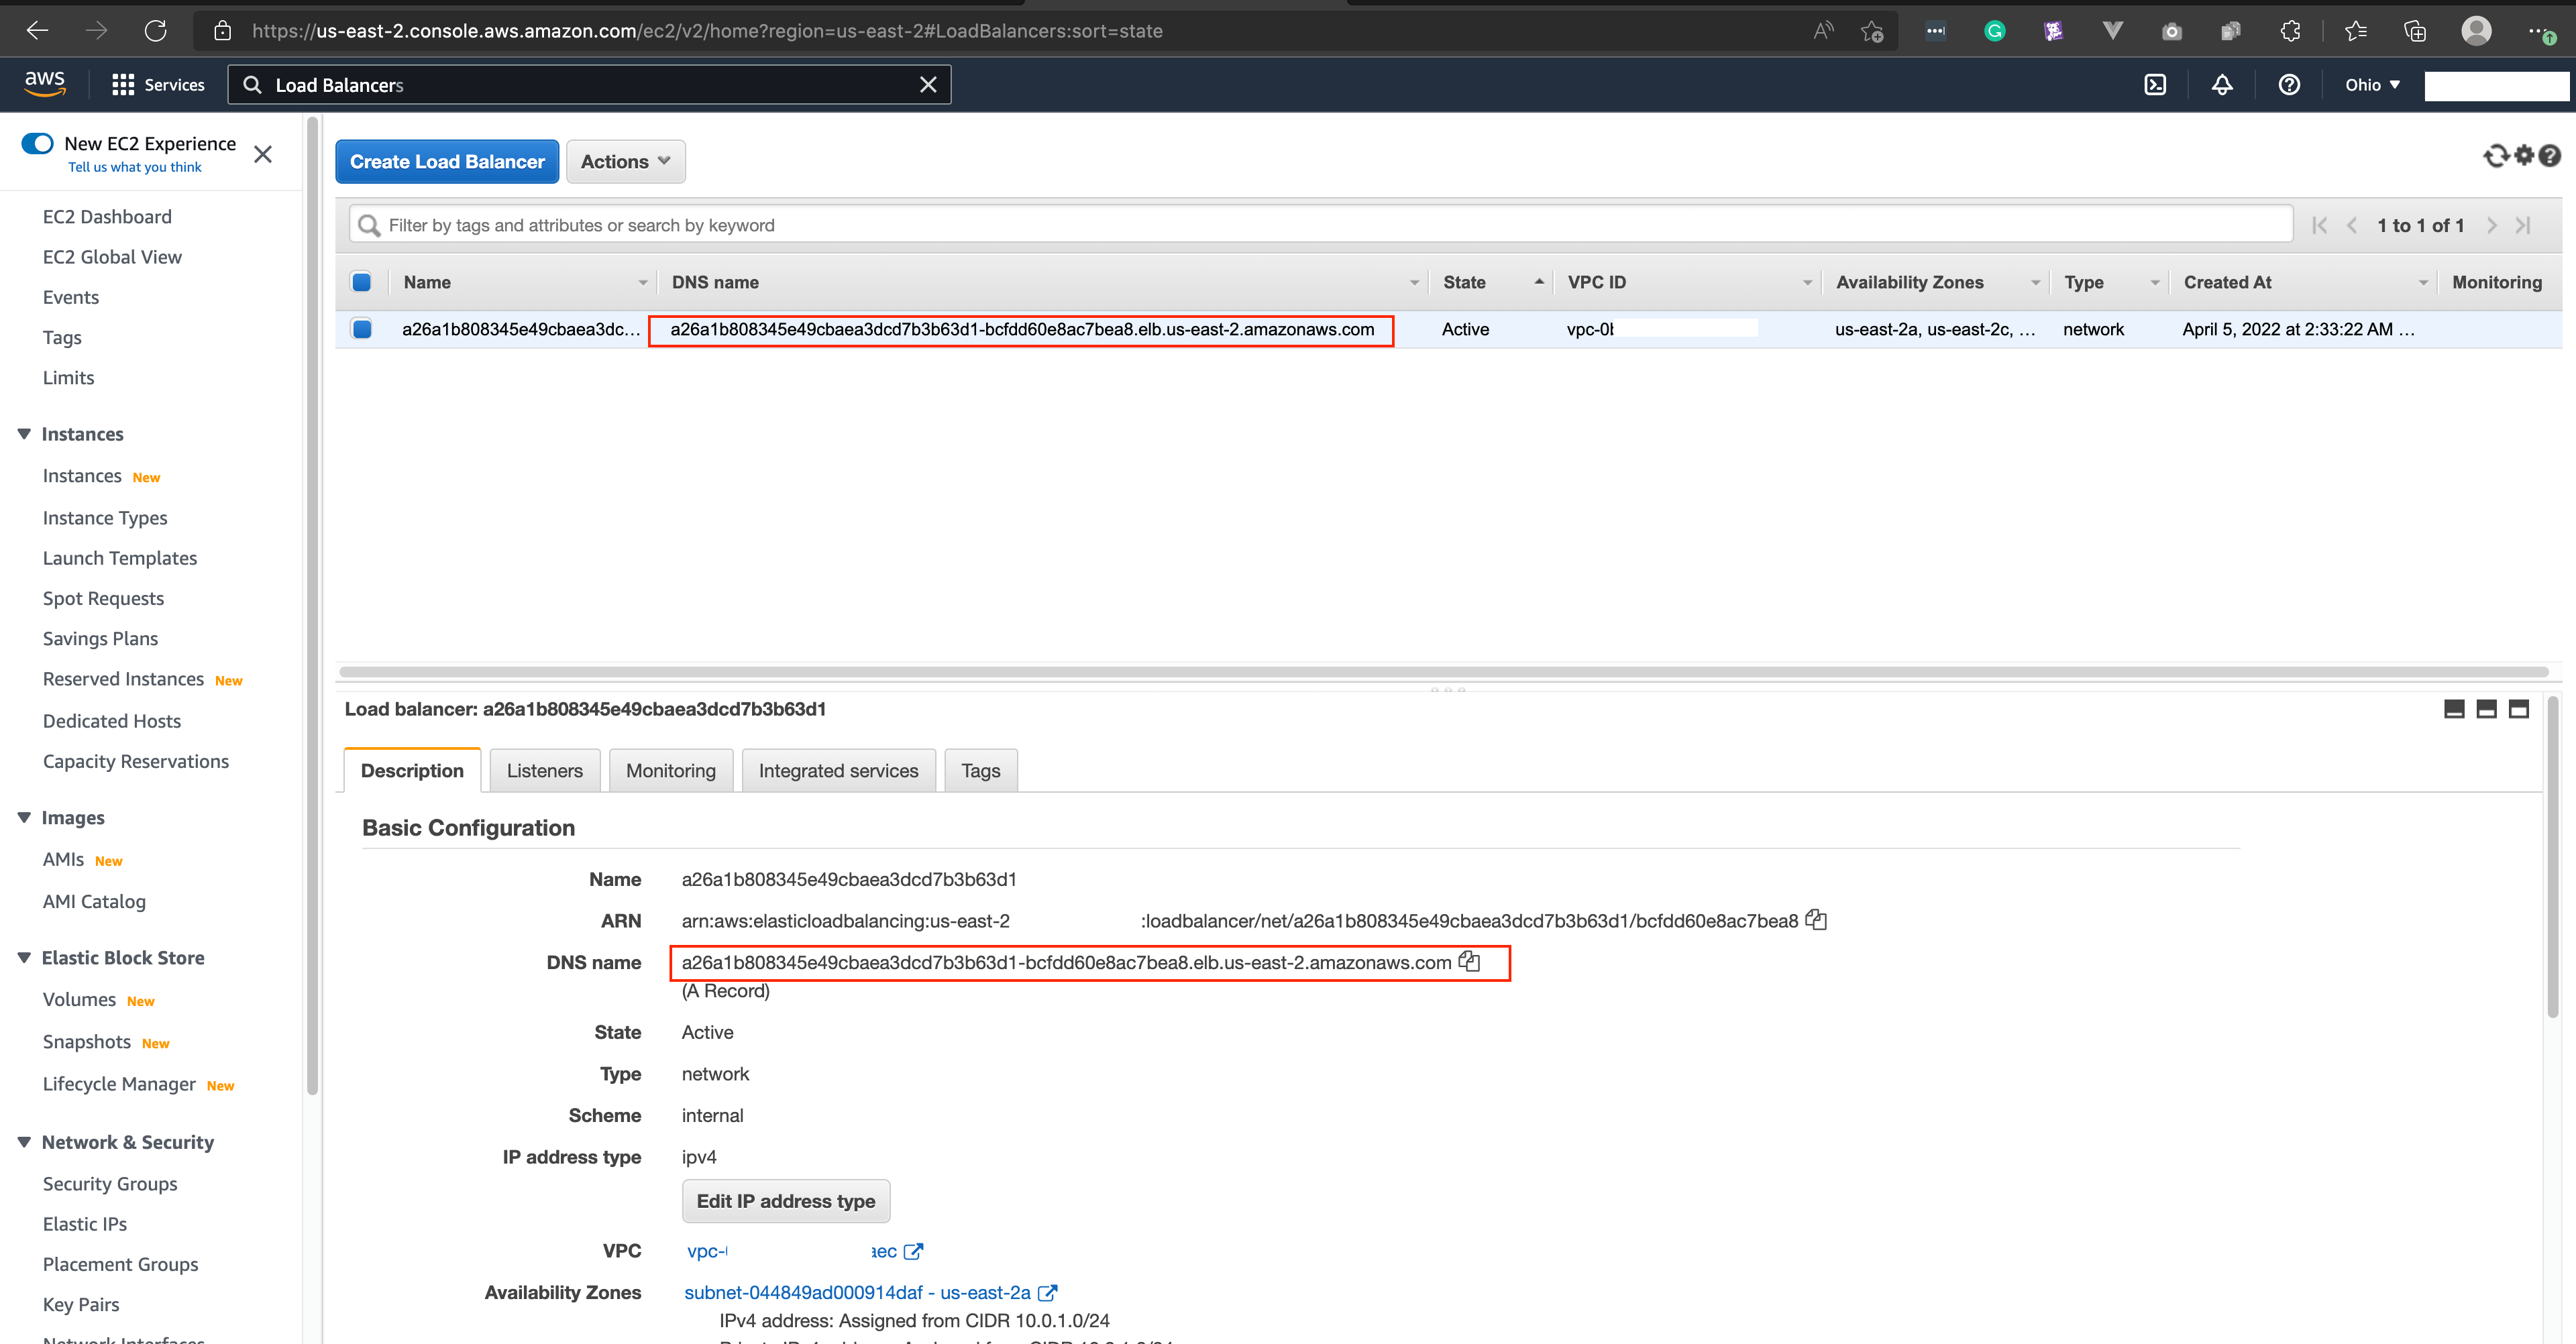
Task: Open the notifications bell
Action: point(2222,85)
